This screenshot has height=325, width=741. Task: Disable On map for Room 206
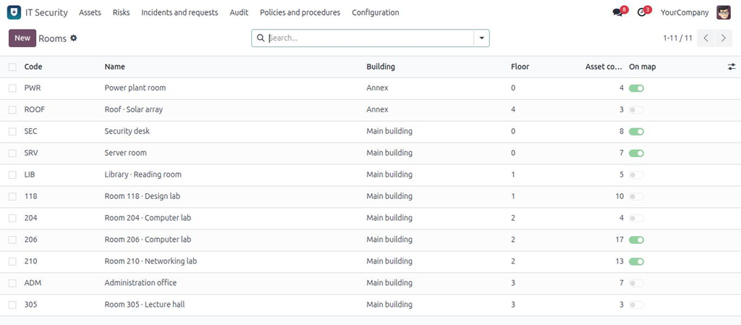point(636,240)
